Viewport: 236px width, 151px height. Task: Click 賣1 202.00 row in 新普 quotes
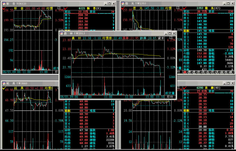[x=90, y=28]
